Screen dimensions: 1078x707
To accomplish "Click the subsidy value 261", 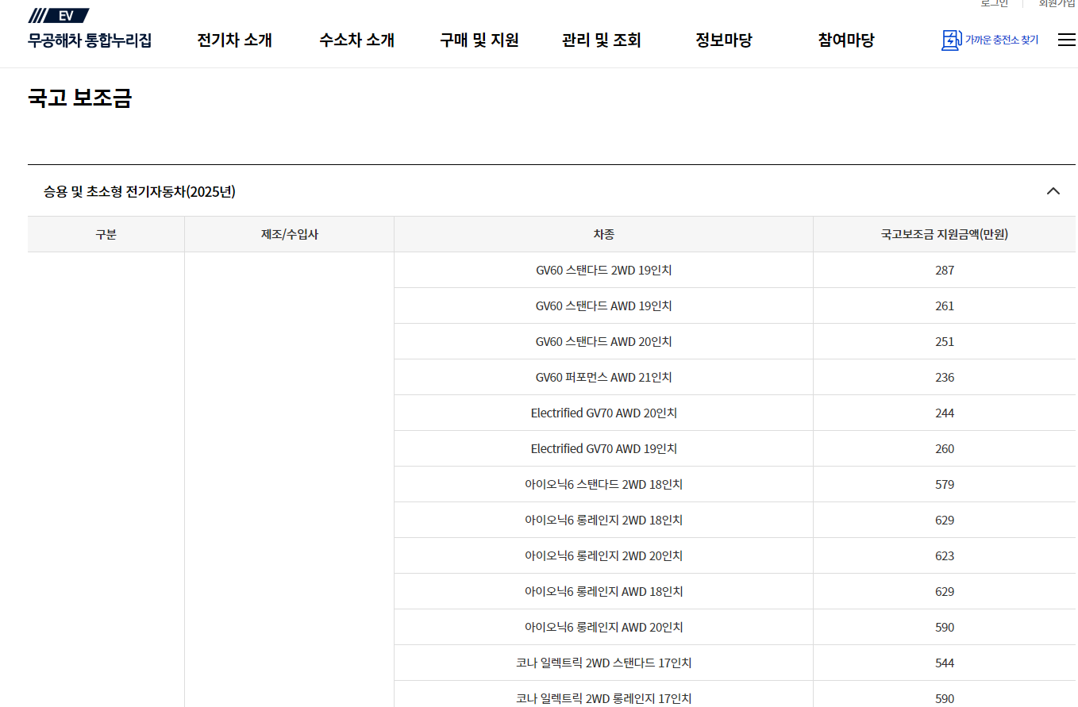I will click(x=945, y=305).
